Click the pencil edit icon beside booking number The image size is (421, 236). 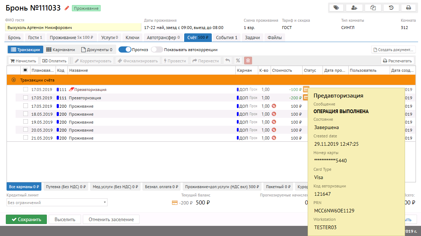[x=66, y=8]
